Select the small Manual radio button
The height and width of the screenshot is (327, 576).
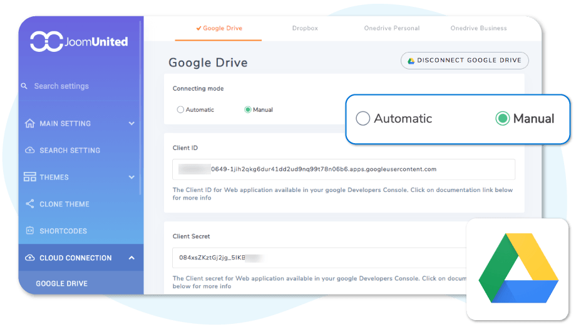pos(248,110)
